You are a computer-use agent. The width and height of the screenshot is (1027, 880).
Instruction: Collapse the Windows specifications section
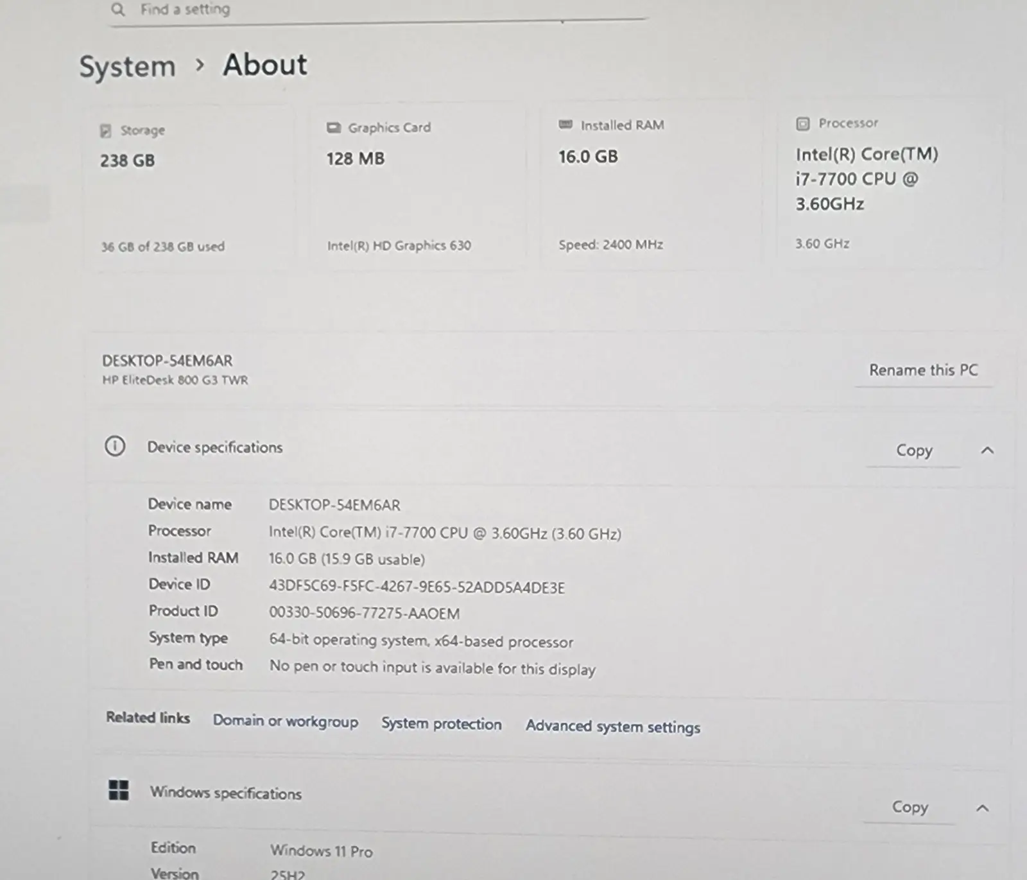[982, 808]
